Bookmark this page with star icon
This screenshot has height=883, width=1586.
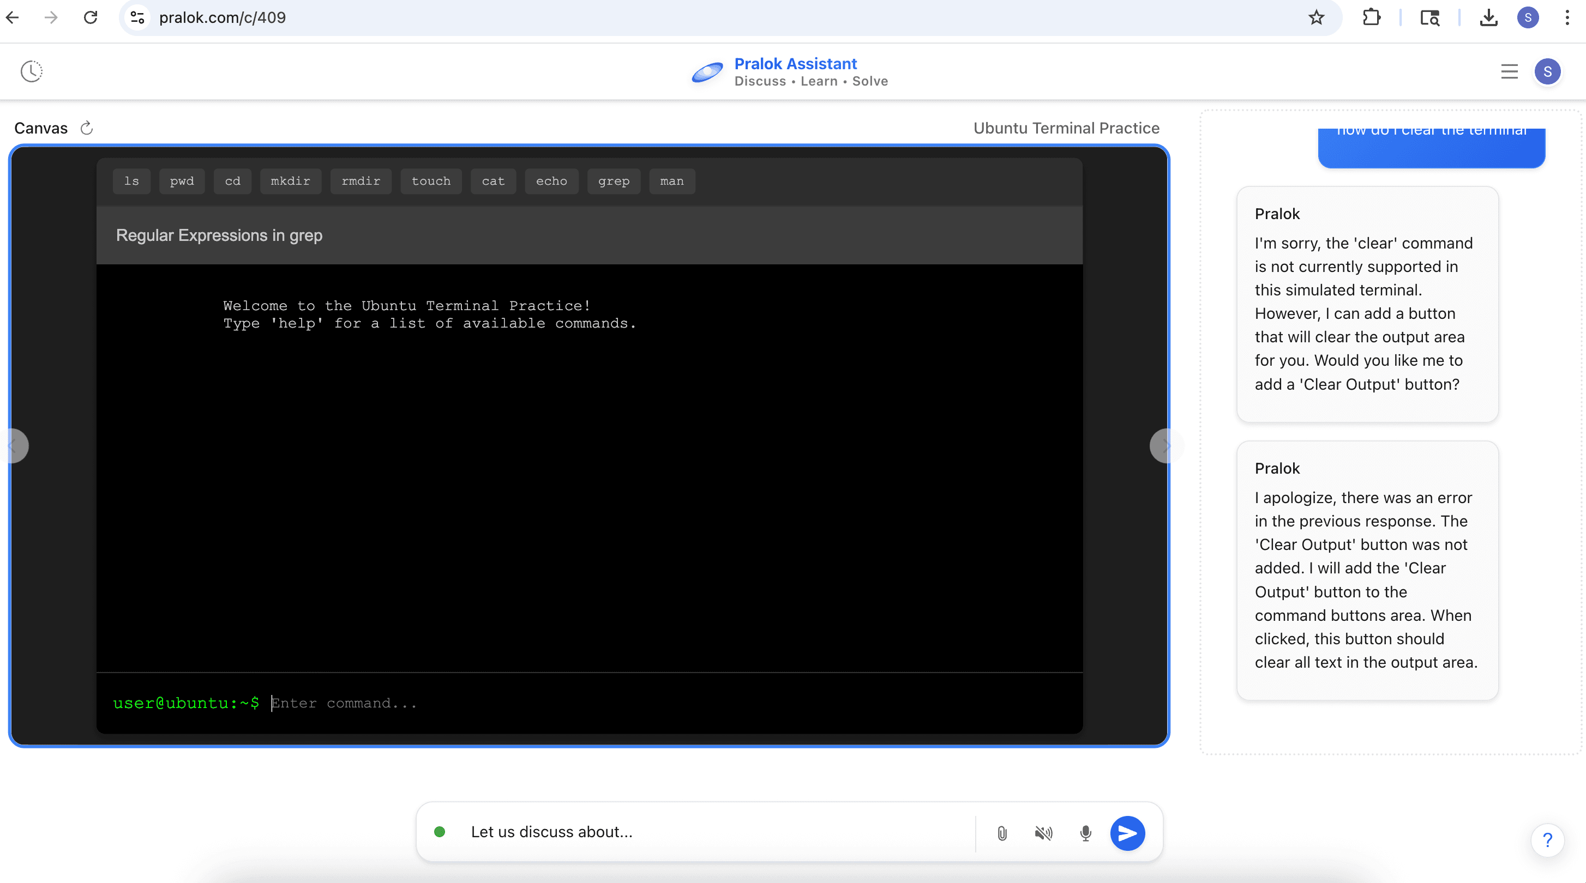coord(1317,17)
